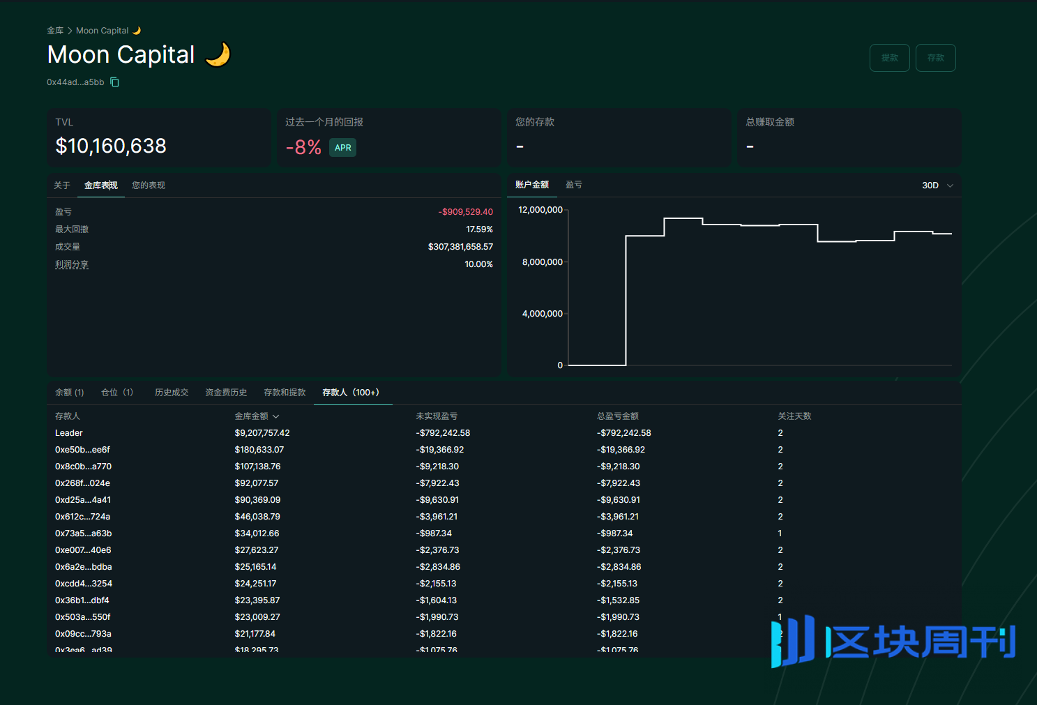Select depositor 0xe50b...ee6f

coord(504,450)
